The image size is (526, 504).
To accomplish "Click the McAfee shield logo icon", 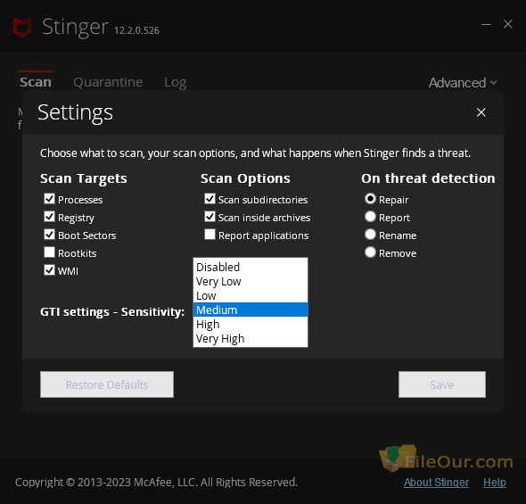I will pyautogui.click(x=22, y=27).
